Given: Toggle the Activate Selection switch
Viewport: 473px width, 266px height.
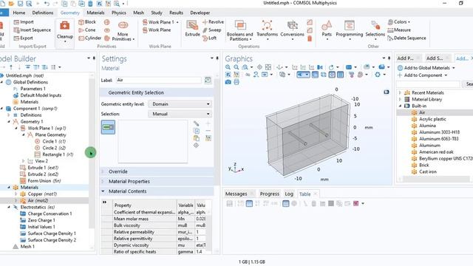Looking at the screenshot, I should tap(108, 127).
